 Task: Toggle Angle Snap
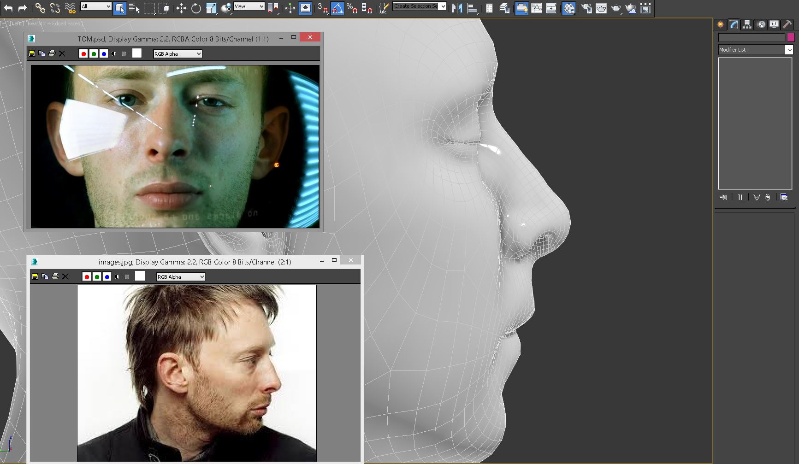(337, 8)
